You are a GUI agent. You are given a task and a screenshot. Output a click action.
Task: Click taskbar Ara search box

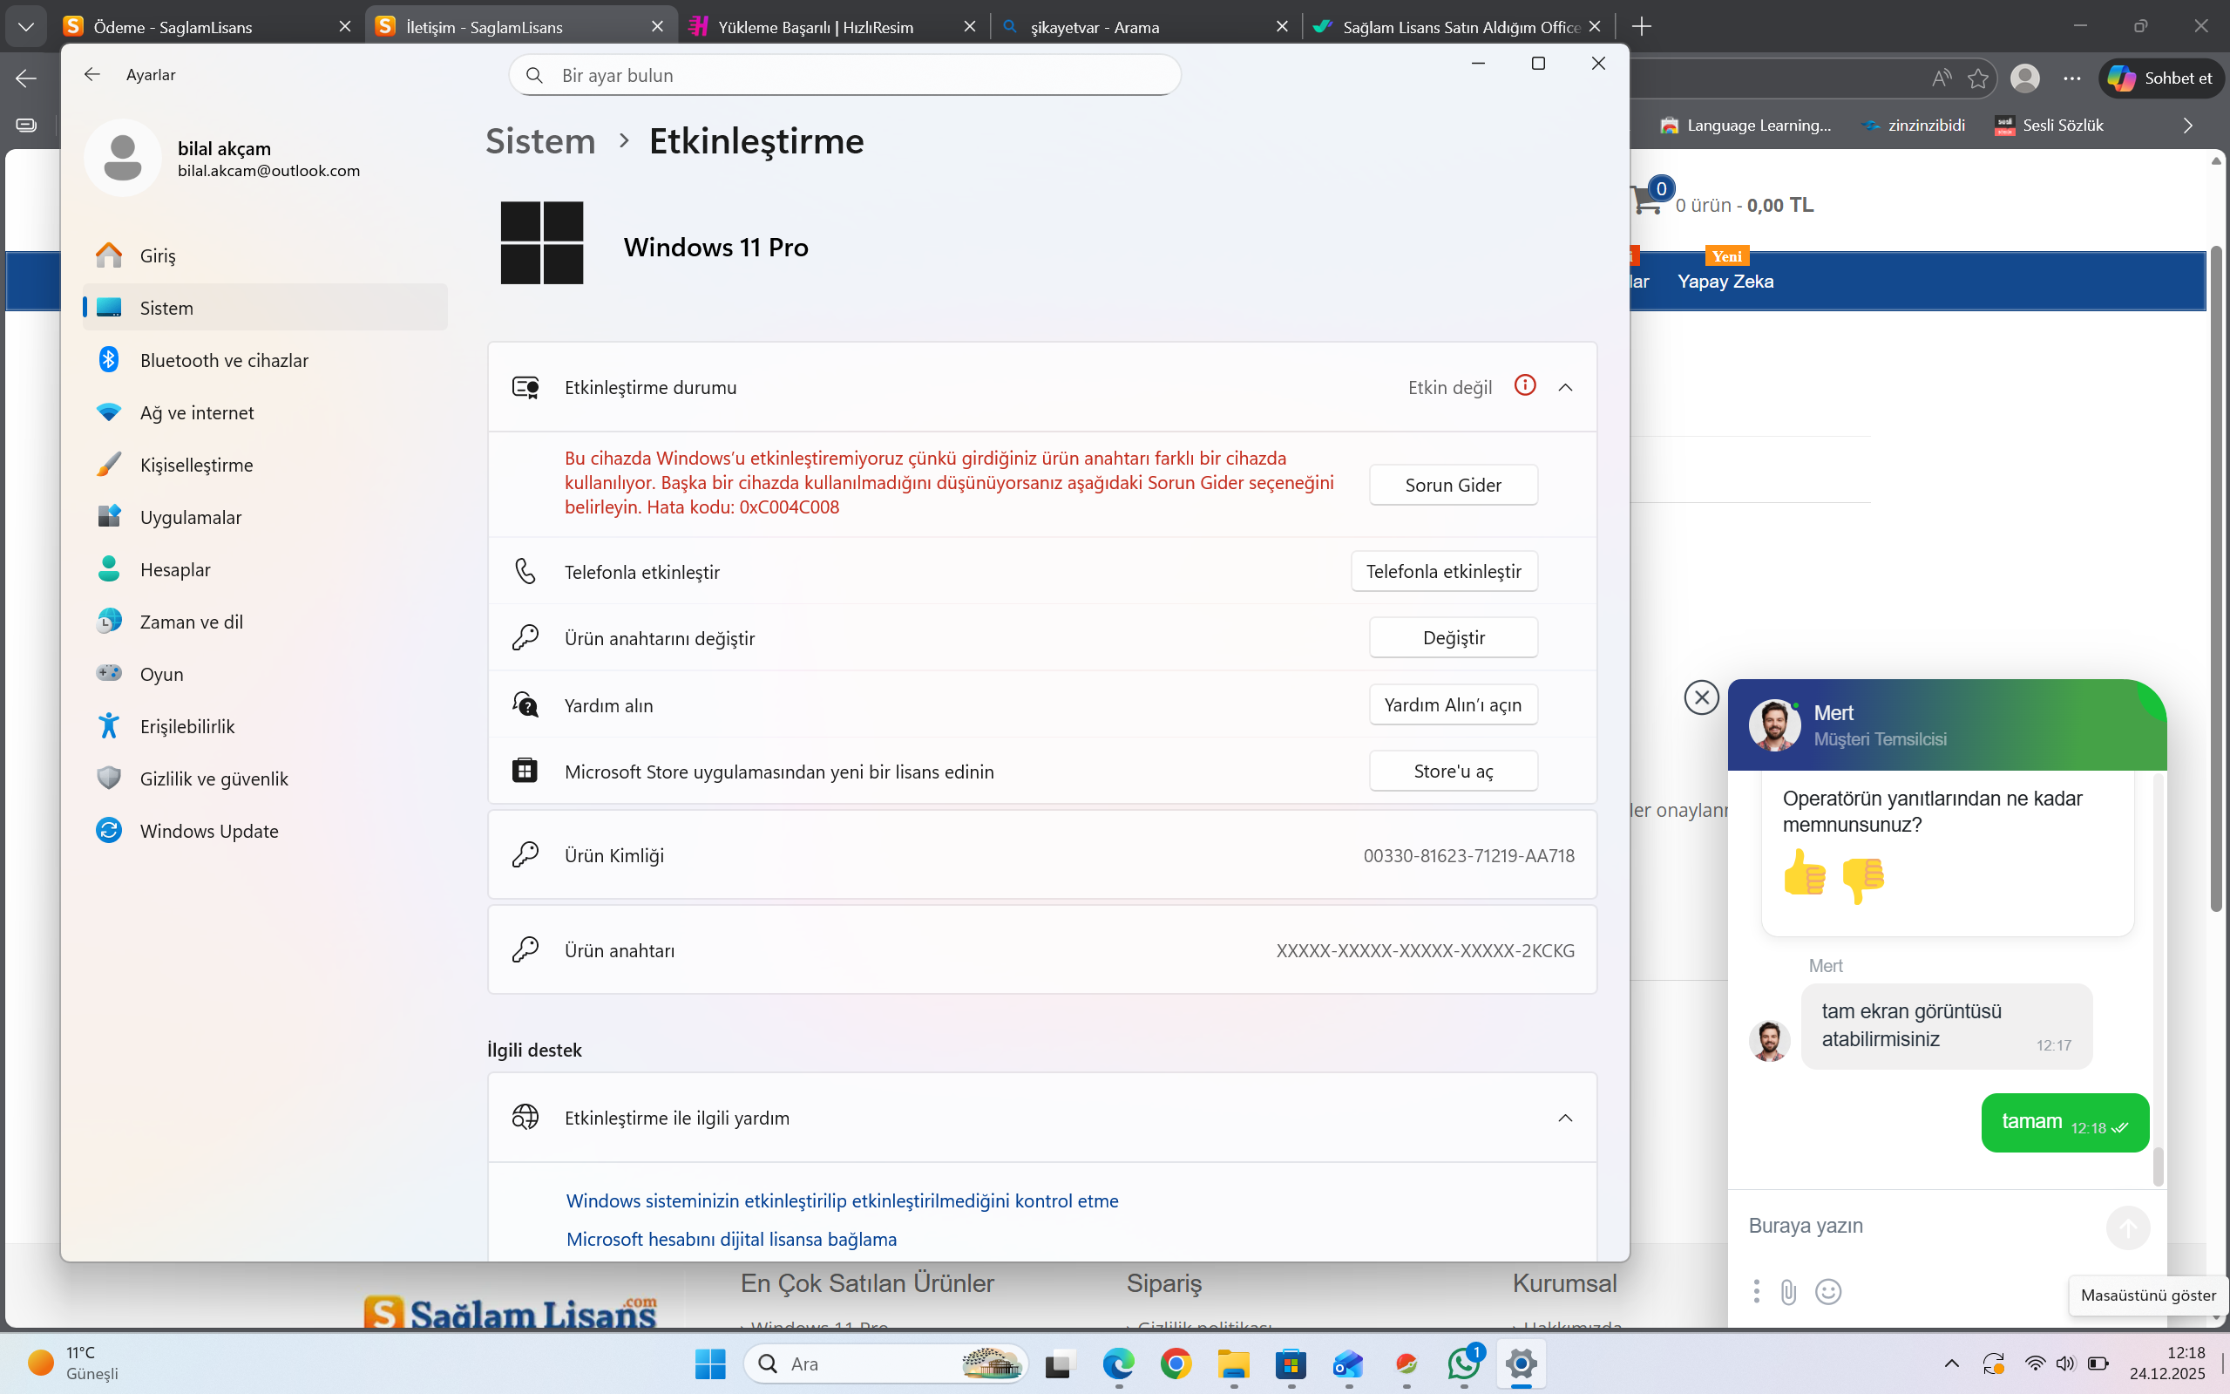tap(885, 1363)
